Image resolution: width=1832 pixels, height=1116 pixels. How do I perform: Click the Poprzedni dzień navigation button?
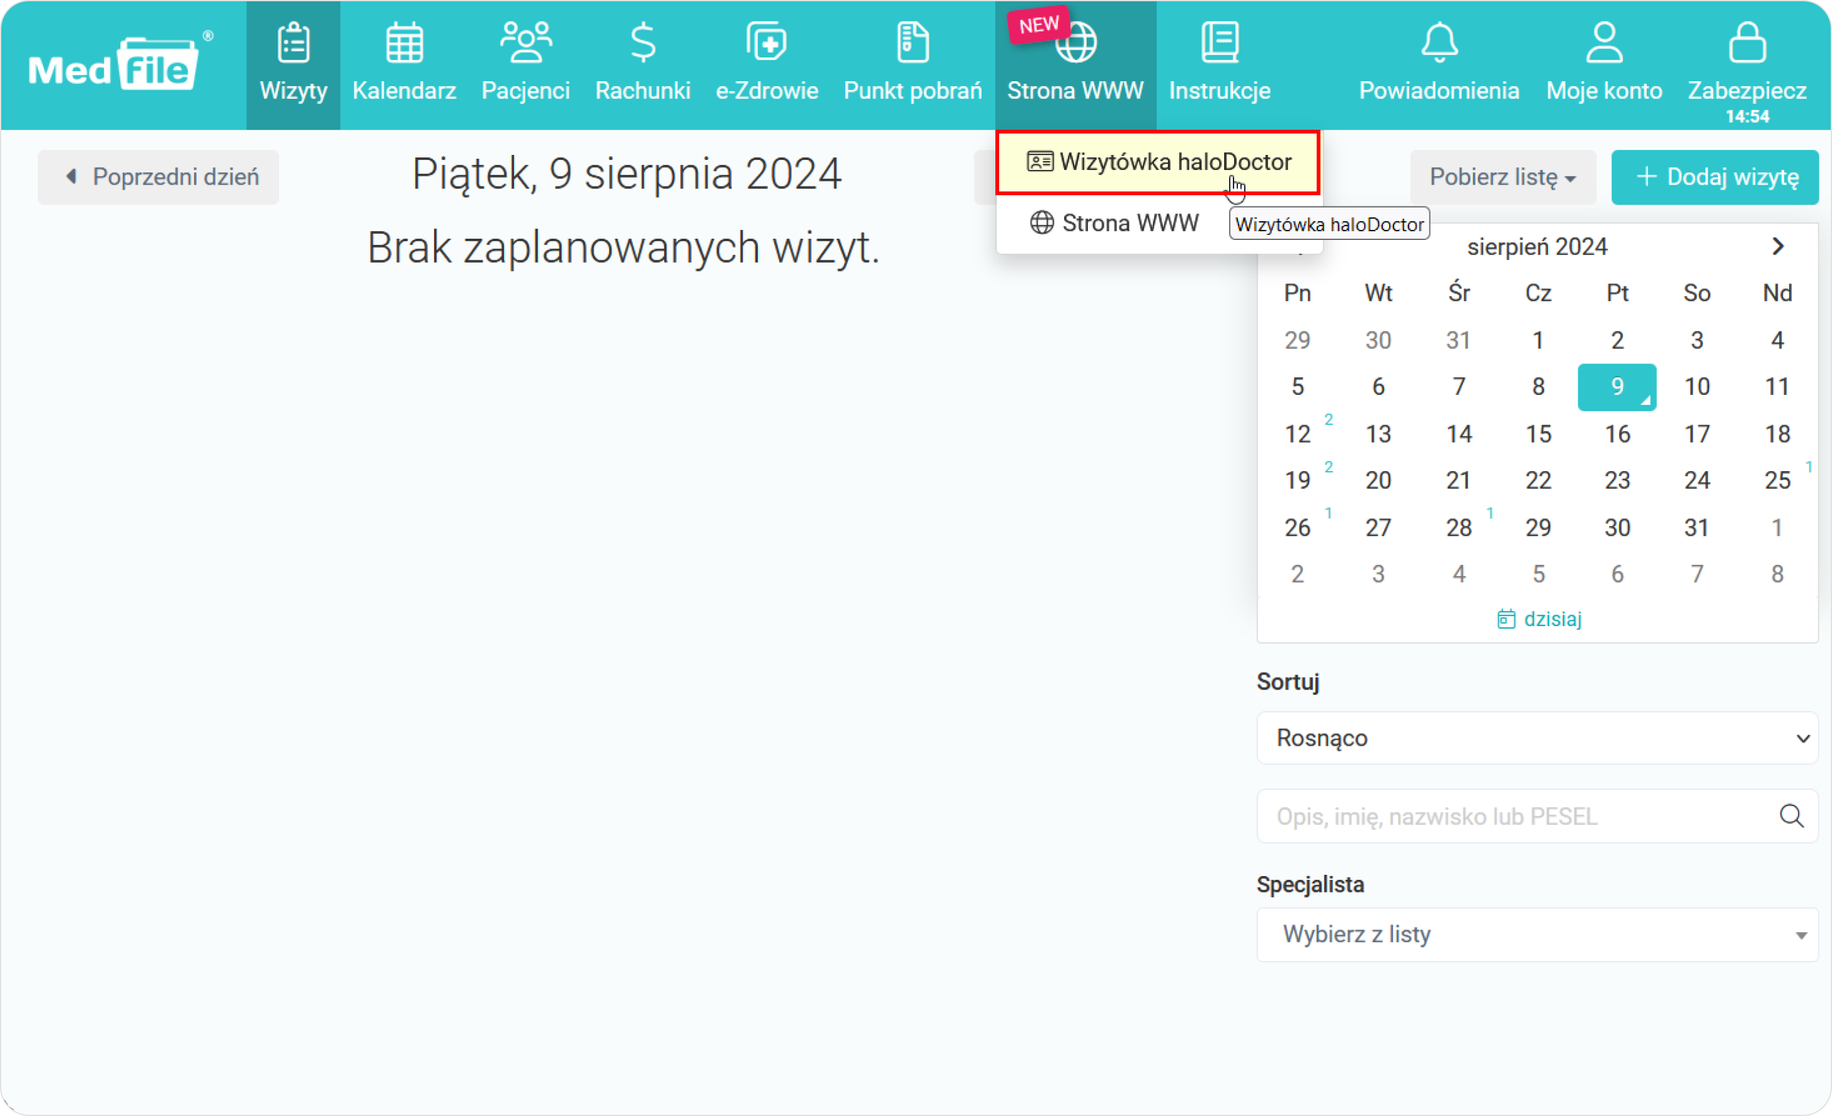click(158, 176)
